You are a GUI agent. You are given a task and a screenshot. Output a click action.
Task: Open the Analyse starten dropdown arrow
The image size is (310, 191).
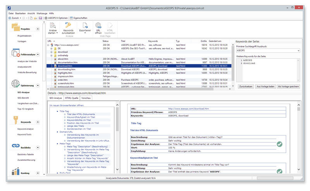[57, 33]
